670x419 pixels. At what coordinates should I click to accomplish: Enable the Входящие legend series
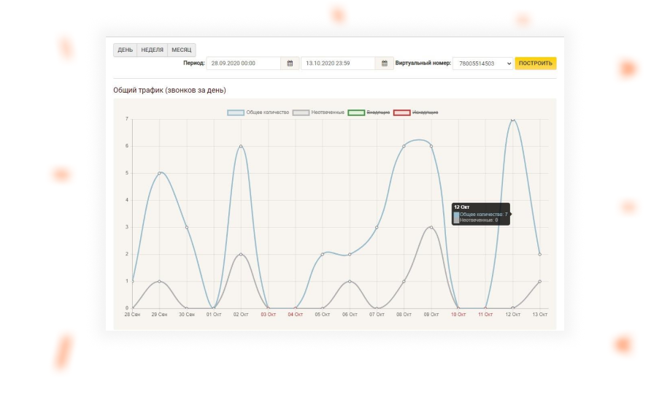click(369, 112)
